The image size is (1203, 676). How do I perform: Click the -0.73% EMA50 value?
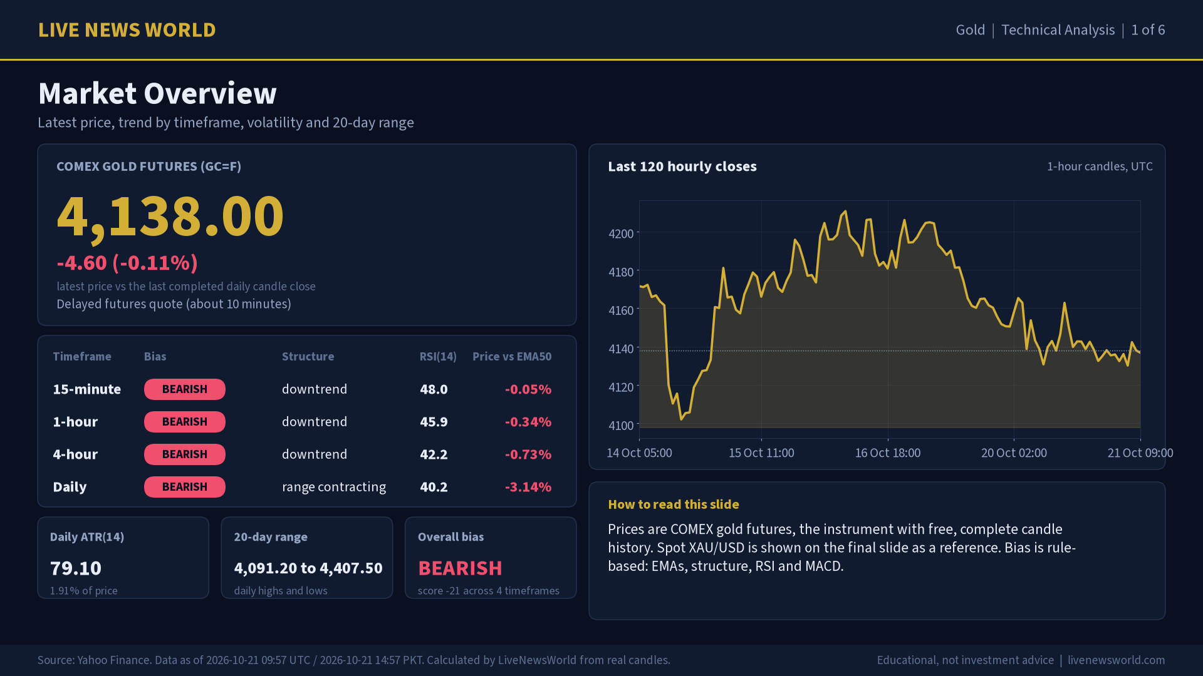pyautogui.click(x=528, y=454)
